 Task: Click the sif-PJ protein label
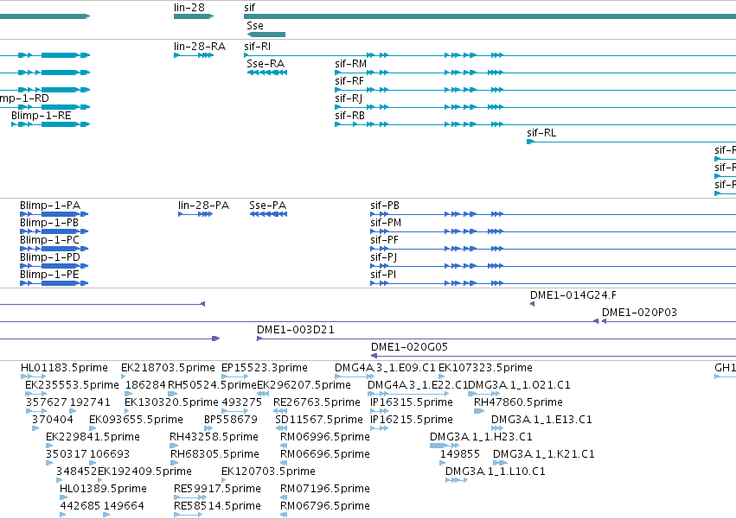pyautogui.click(x=383, y=257)
